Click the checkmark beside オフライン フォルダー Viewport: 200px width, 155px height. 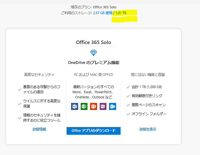pos(128,114)
